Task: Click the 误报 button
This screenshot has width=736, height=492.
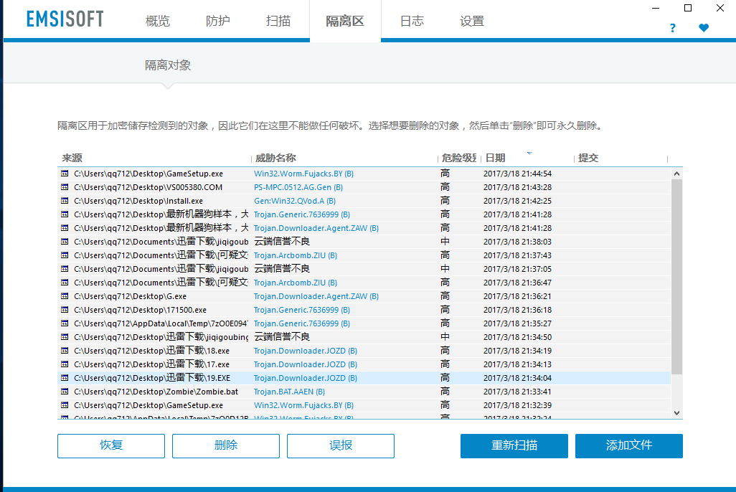Action: coord(341,445)
